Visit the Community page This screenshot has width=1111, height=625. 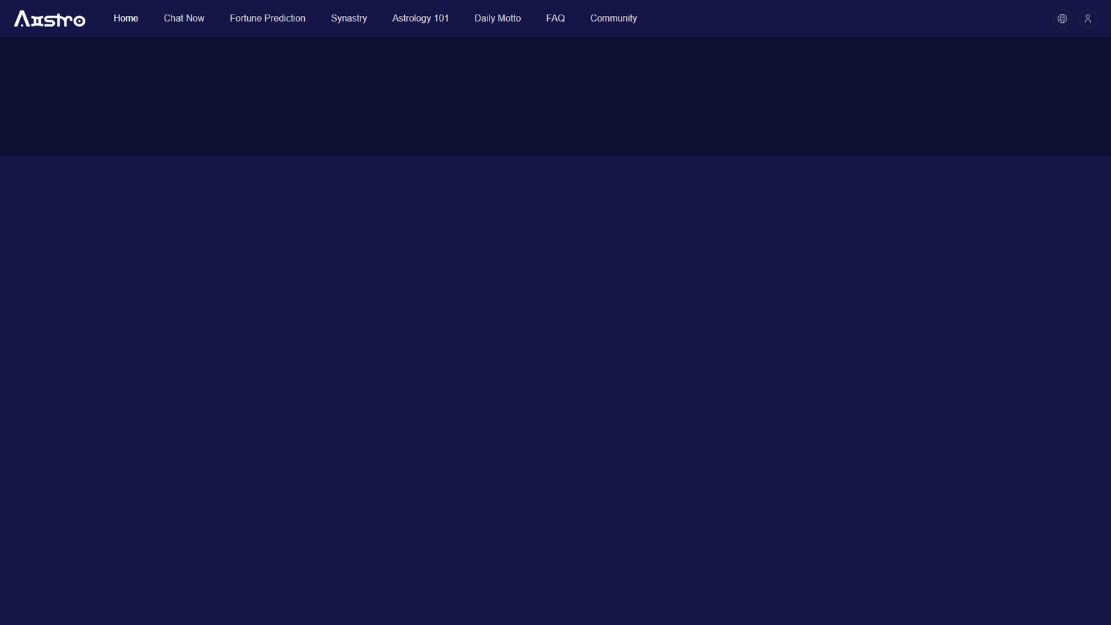point(613,18)
